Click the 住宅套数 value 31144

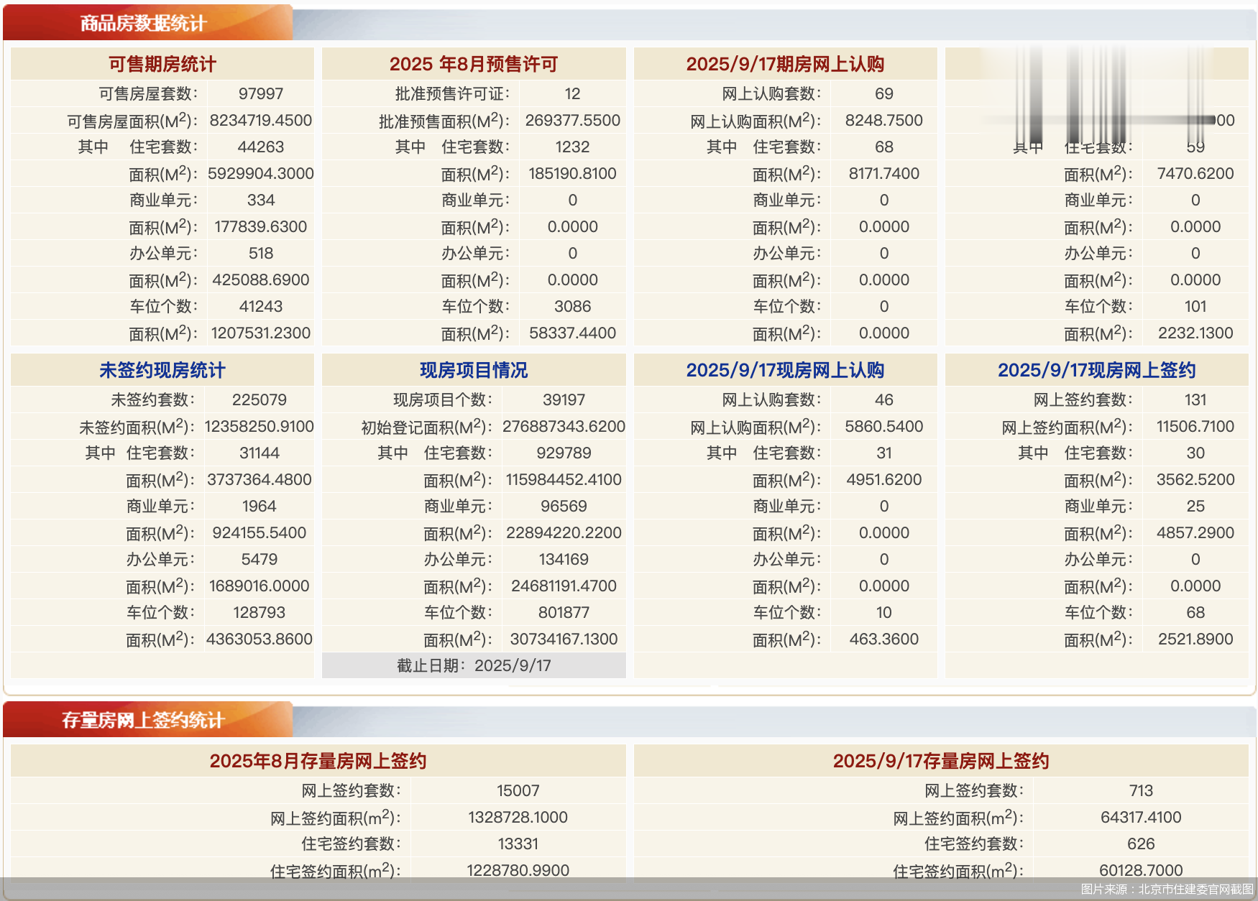click(x=260, y=453)
